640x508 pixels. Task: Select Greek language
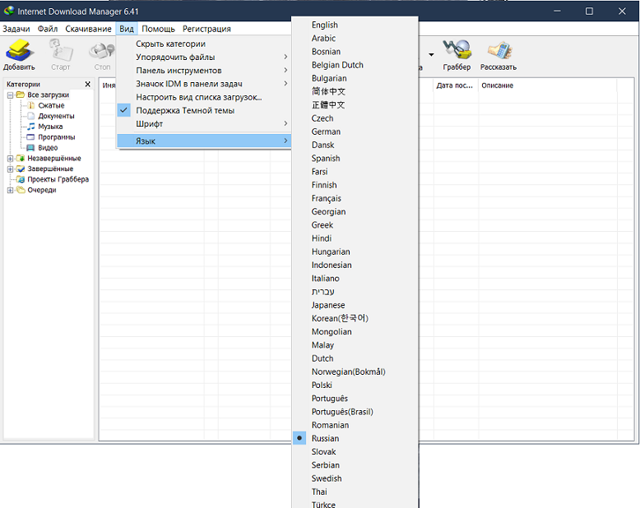[x=355, y=225]
